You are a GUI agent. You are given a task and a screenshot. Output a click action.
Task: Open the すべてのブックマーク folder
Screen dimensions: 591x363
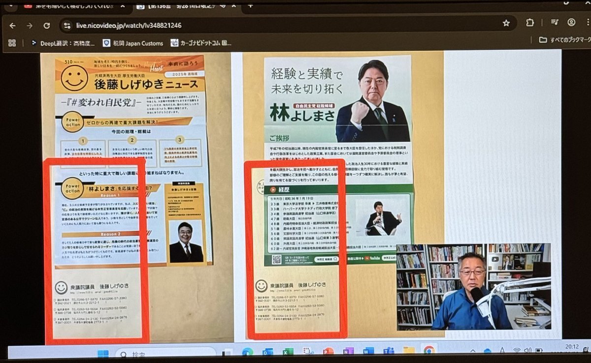[x=565, y=39]
